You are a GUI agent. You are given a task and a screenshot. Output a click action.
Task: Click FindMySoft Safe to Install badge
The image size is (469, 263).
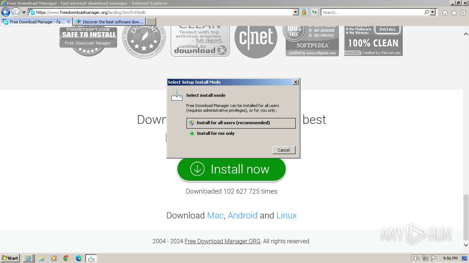tap(88, 41)
